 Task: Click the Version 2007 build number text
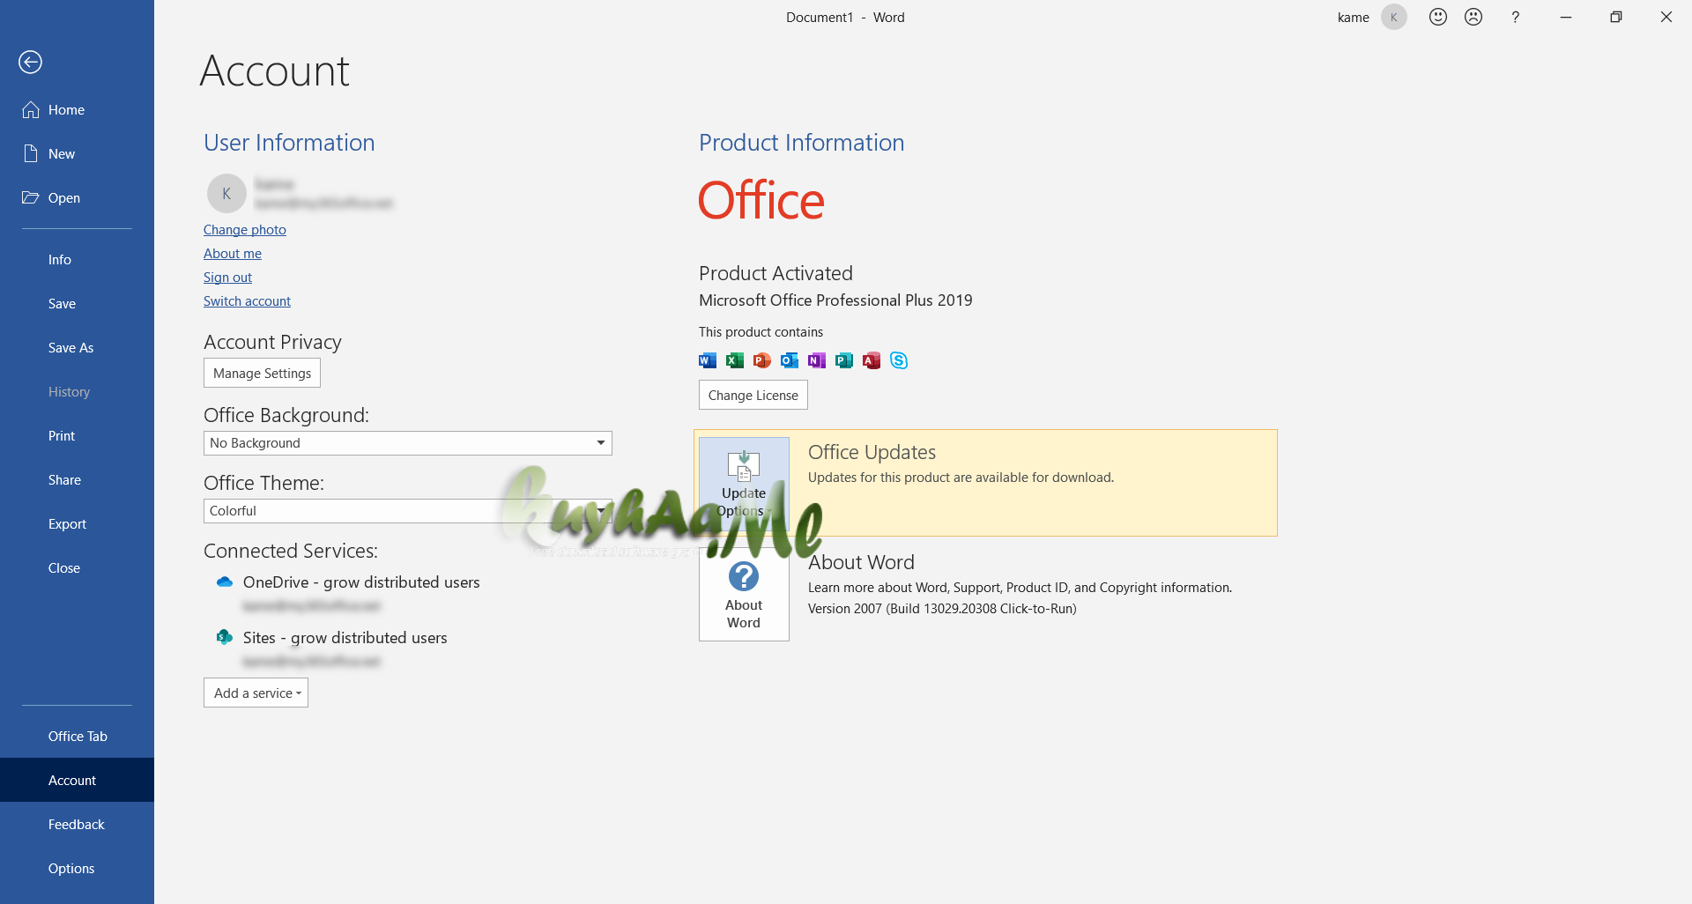click(942, 609)
